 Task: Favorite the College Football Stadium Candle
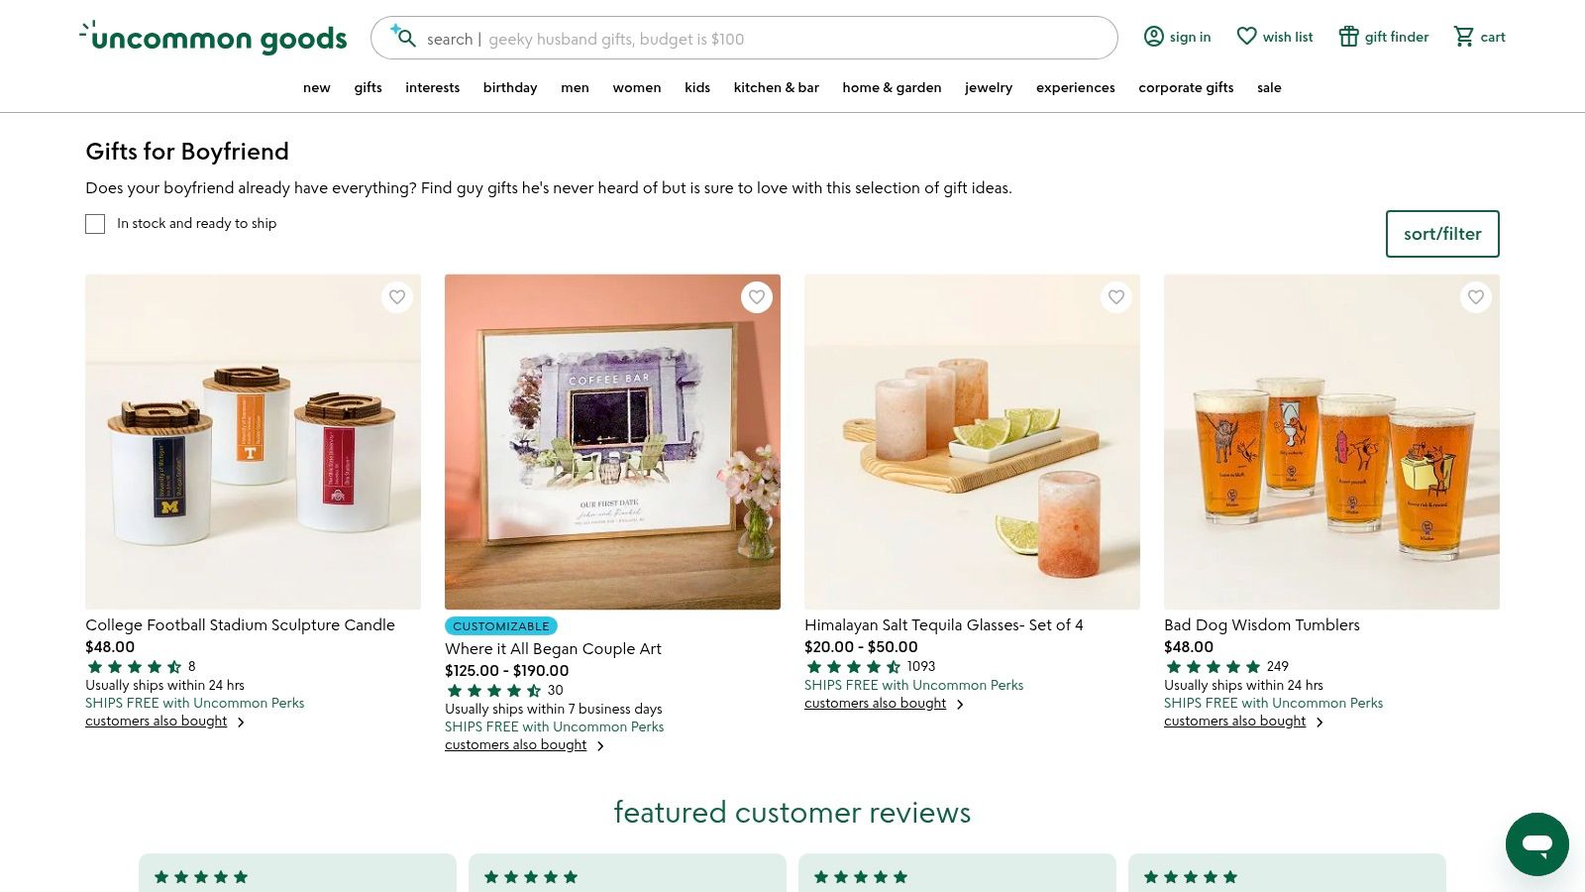pos(397,296)
